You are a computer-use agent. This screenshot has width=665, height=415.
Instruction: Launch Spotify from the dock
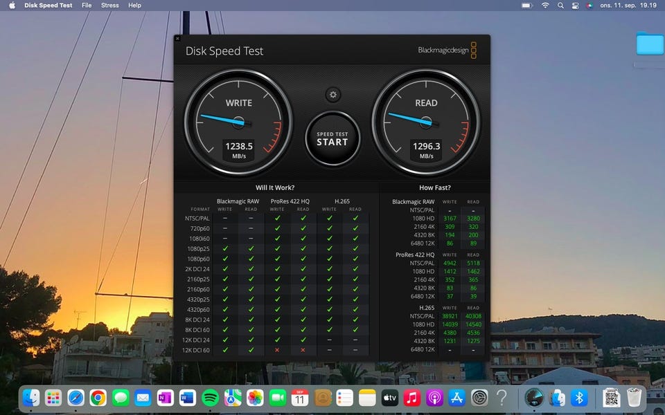tap(210, 398)
